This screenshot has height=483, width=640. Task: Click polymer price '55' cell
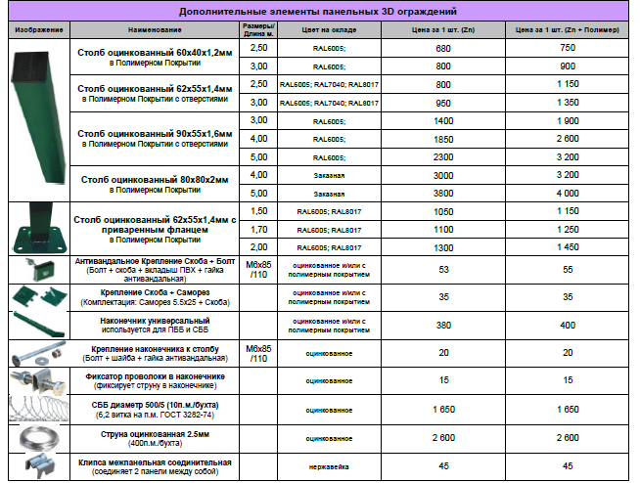[x=568, y=270]
